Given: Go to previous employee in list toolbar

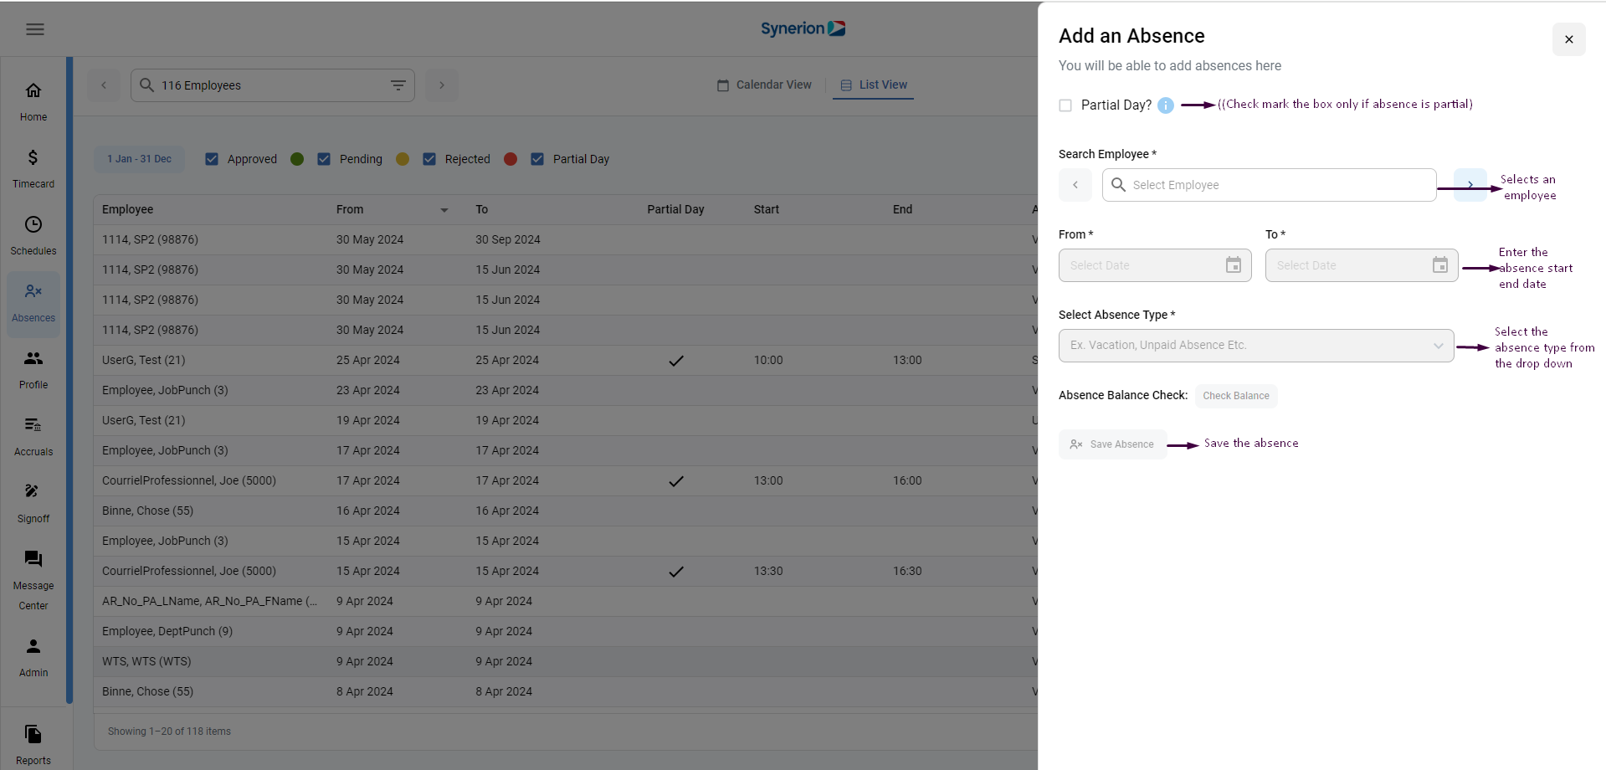Looking at the screenshot, I should click(x=104, y=85).
